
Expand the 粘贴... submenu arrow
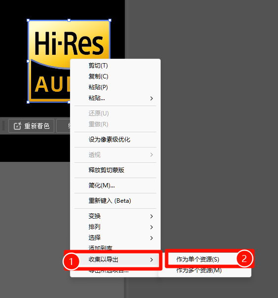click(151, 99)
